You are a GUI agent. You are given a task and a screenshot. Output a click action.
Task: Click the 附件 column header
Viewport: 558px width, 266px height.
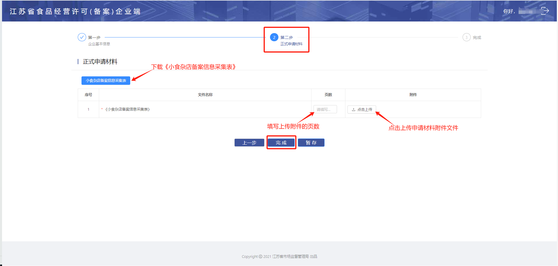[x=413, y=95]
